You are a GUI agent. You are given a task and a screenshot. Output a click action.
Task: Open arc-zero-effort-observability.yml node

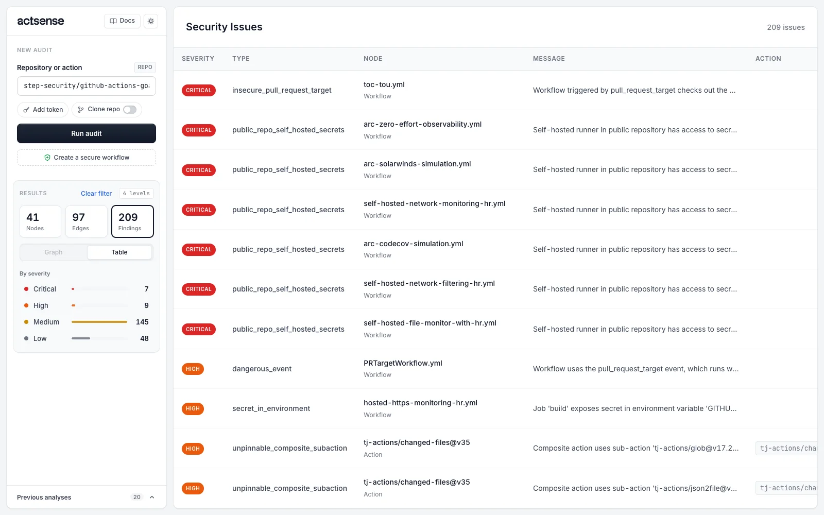[422, 124]
